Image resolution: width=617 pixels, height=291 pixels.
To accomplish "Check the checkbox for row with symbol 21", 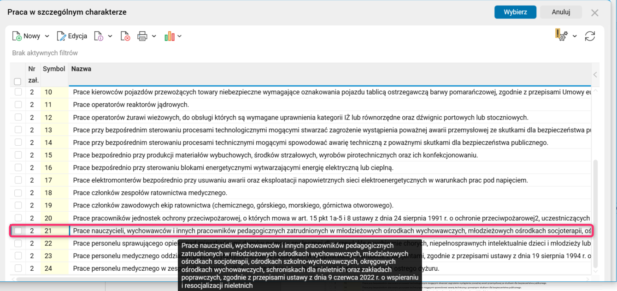I will tap(17, 230).
